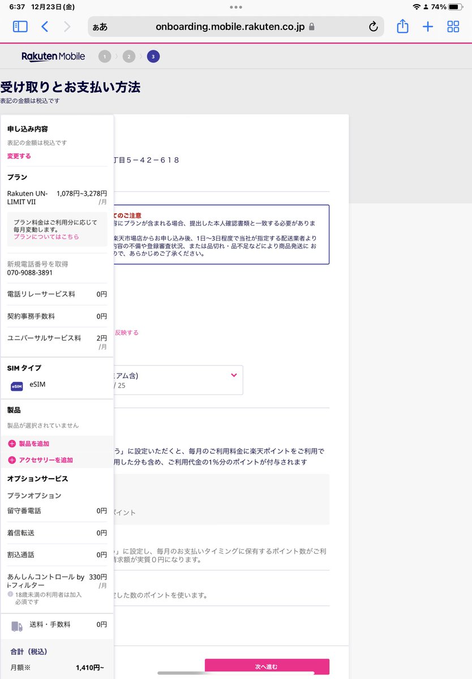Click the Rakuten UN-LIMIT VII plan name
This screenshot has height=679, width=472.
28,197
